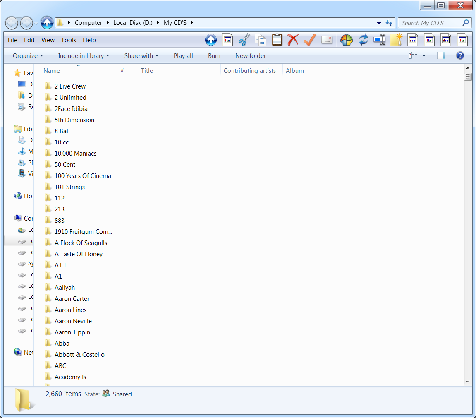476x418 pixels.
Task: Click the red X delete icon
Action: 293,40
